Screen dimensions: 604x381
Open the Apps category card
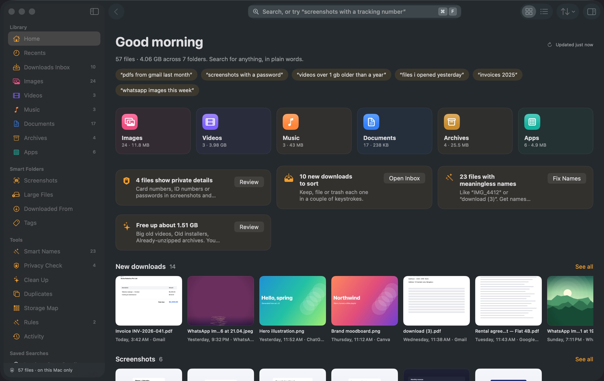[556, 131]
